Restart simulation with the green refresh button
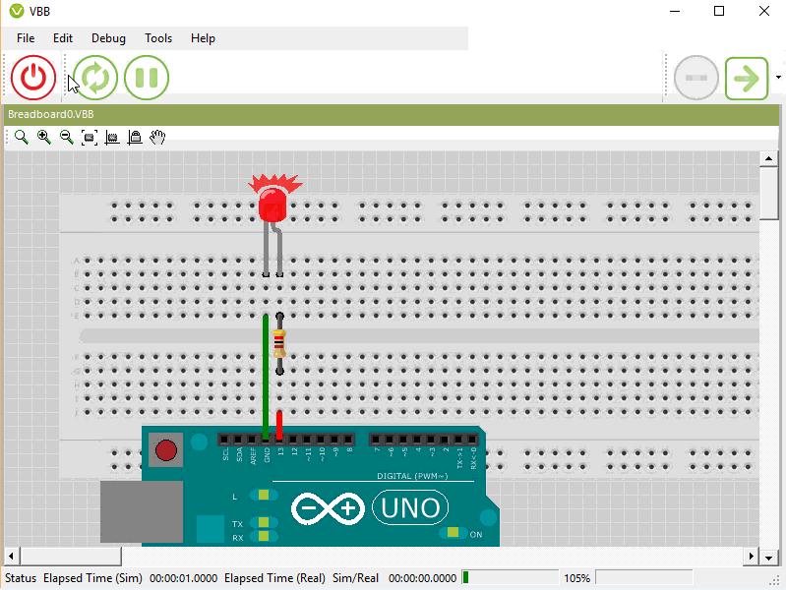The height and width of the screenshot is (590, 786). (95, 78)
